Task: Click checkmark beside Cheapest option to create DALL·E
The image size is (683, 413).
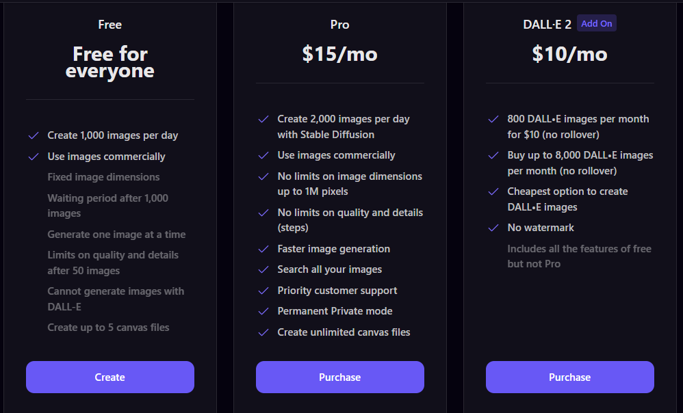Action: tap(493, 191)
